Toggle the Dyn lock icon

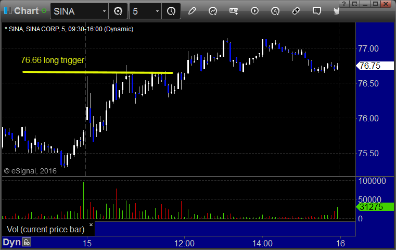pyautogui.click(x=27, y=242)
